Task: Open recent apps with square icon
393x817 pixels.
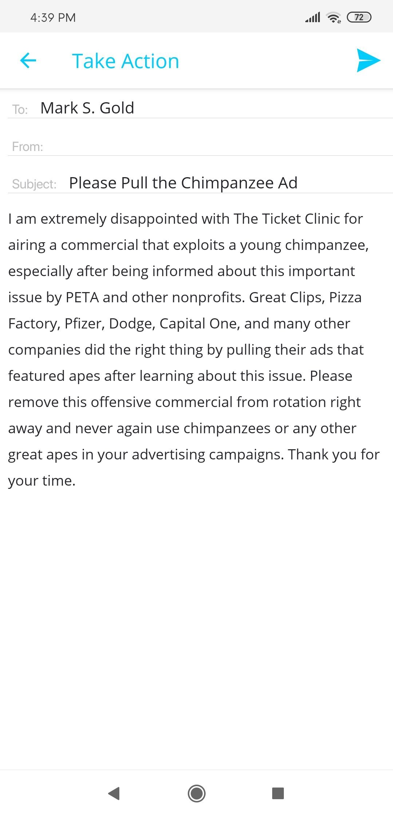Action: (278, 793)
